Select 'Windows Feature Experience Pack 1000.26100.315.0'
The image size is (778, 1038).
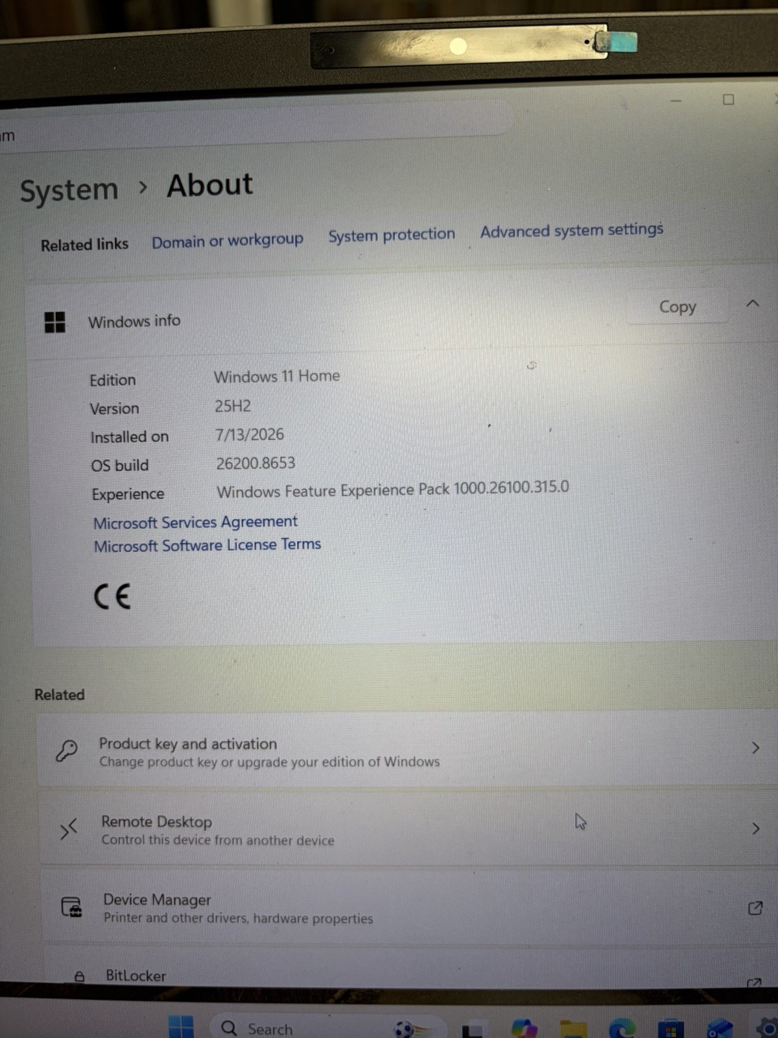pyautogui.click(x=393, y=489)
